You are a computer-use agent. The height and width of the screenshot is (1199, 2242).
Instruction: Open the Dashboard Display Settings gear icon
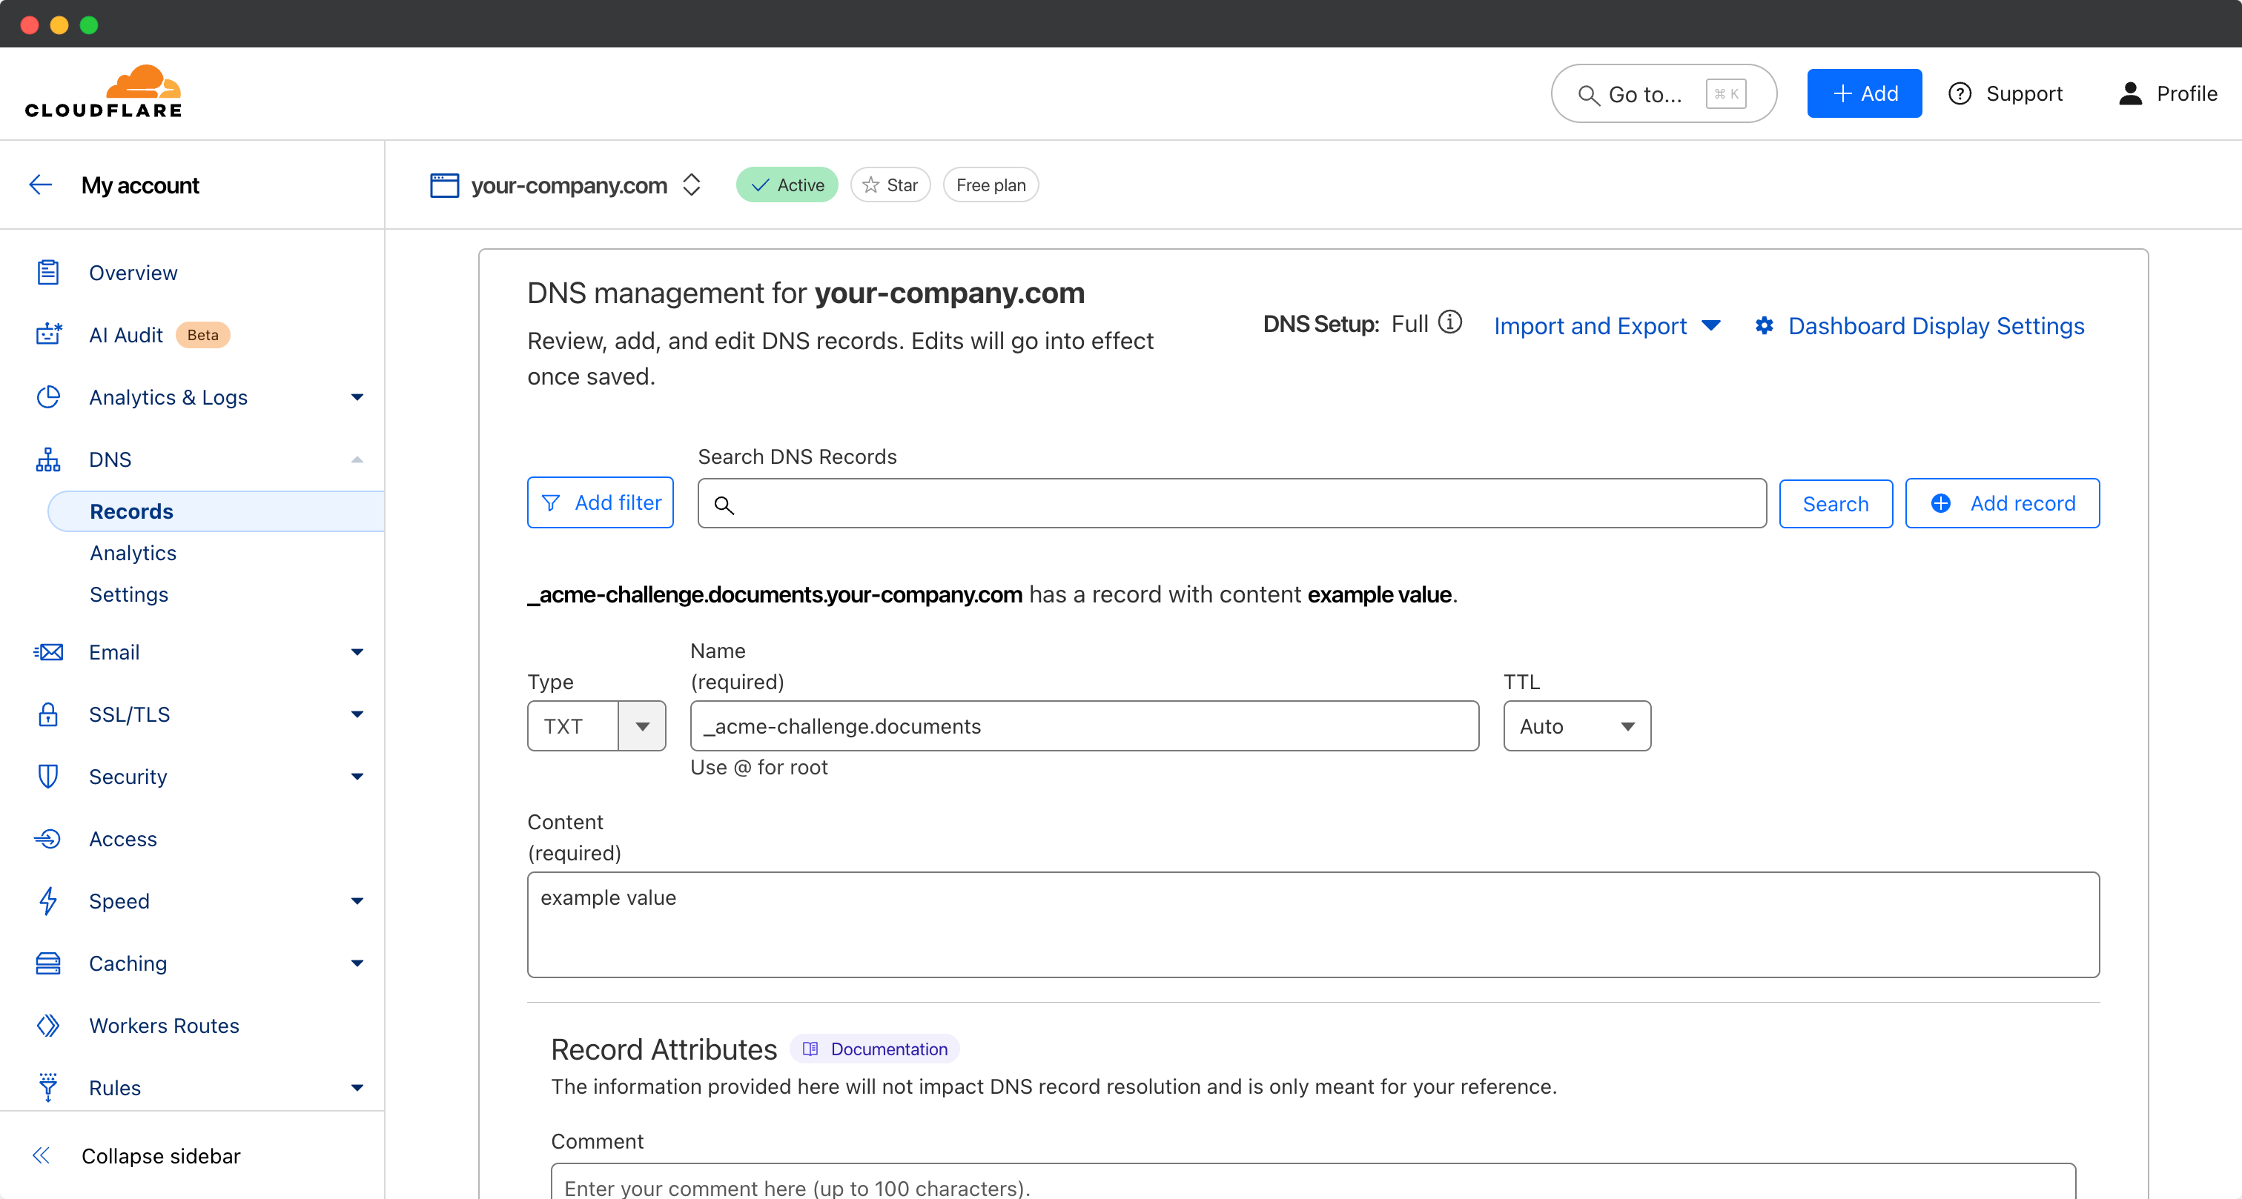pyautogui.click(x=1765, y=325)
